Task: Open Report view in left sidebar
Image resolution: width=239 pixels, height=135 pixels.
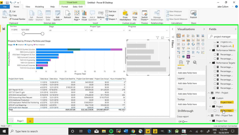Action: pyautogui.click(x=4, y=29)
